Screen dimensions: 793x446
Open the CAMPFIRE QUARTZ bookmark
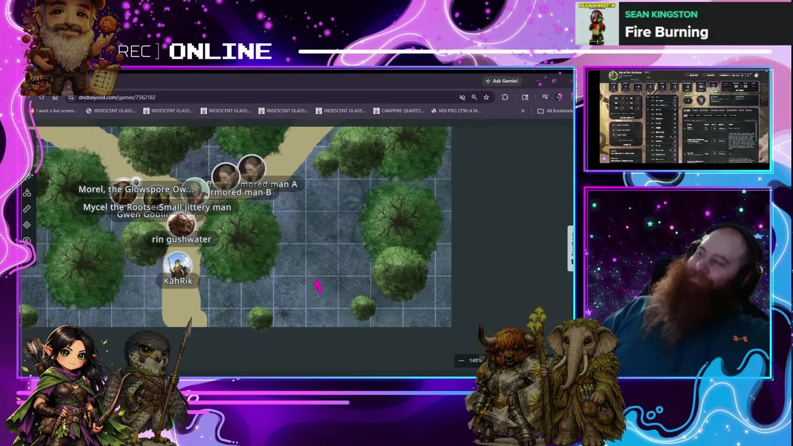pos(399,111)
